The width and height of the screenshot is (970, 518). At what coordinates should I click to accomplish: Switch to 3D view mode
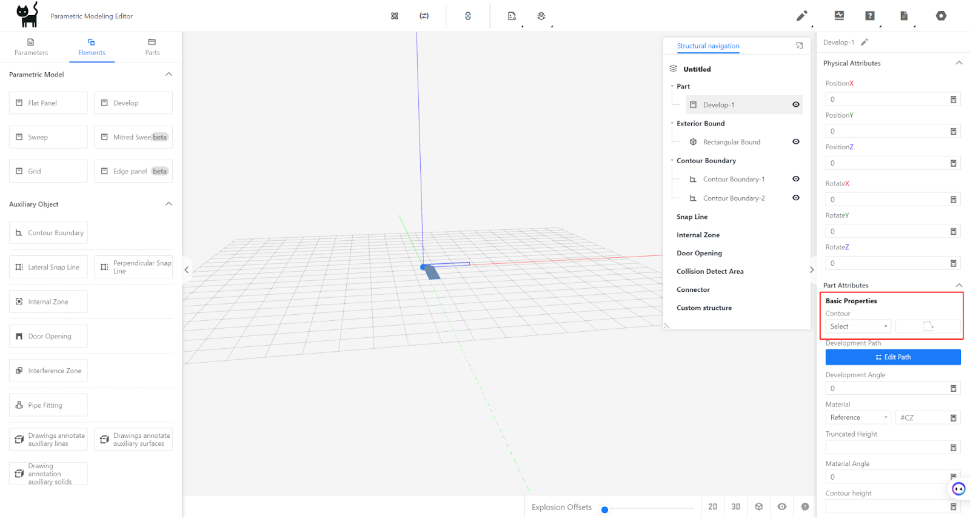[735, 506]
